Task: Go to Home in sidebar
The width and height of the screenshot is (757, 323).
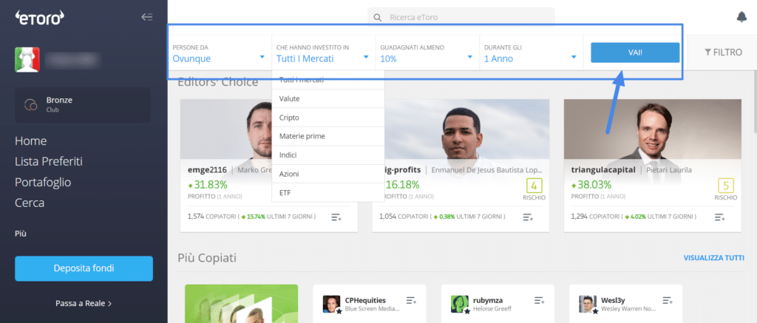Action: [x=31, y=141]
